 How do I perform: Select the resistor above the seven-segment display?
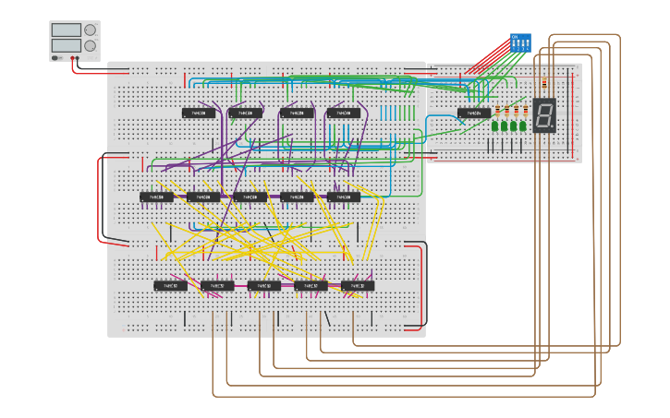pyautogui.click(x=544, y=83)
